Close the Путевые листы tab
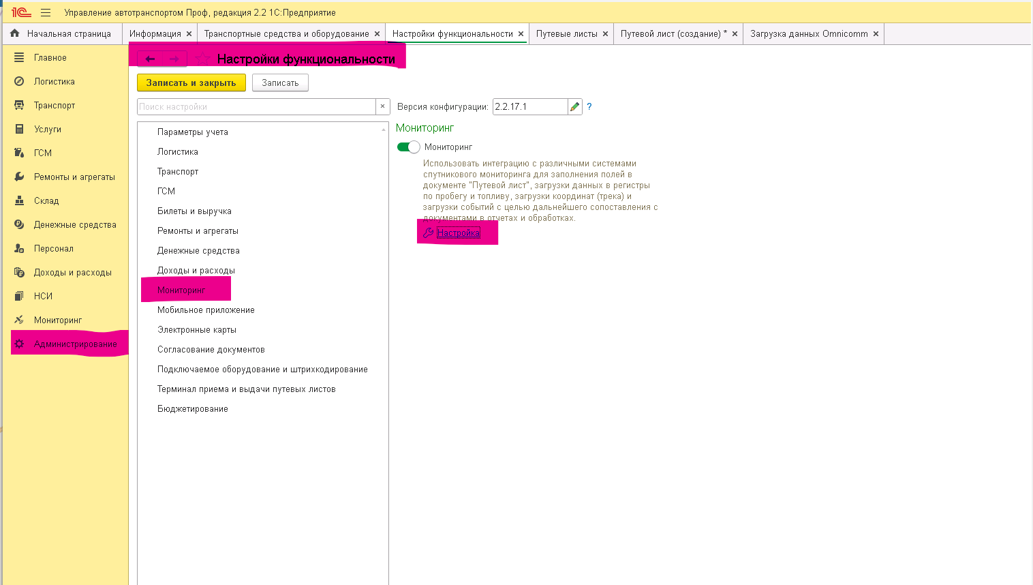 click(605, 33)
